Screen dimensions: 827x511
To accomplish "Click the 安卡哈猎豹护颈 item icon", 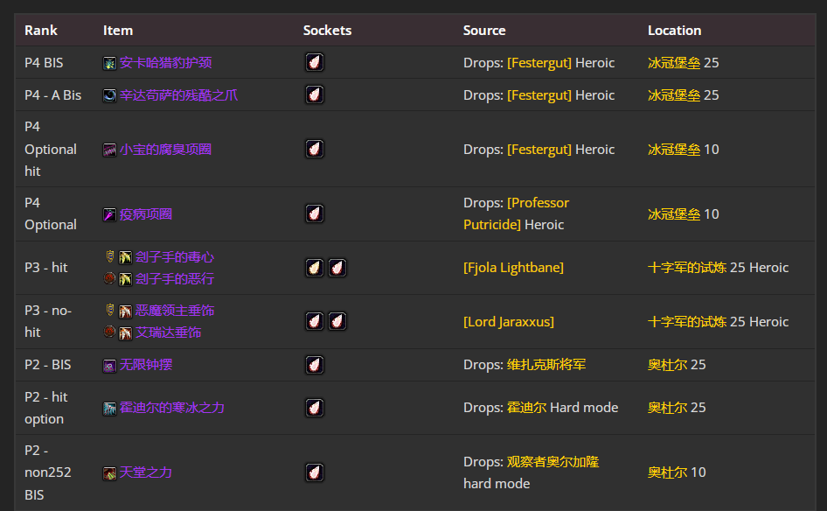I will [111, 62].
